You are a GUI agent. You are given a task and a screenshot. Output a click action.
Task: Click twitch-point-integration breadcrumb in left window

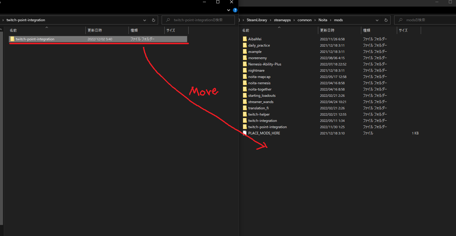[26, 20]
